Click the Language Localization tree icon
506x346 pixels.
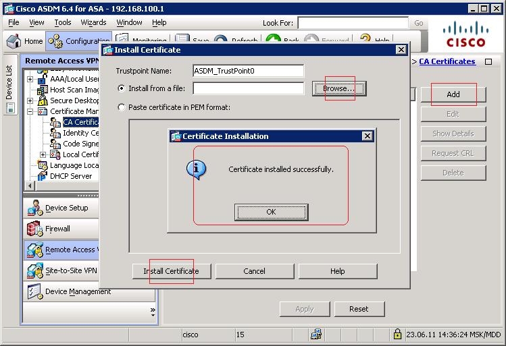click(43, 165)
